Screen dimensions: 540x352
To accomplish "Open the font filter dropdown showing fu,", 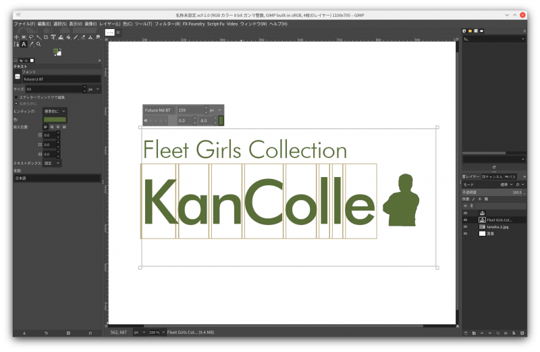I will pyautogui.click(x=494, y=39).
